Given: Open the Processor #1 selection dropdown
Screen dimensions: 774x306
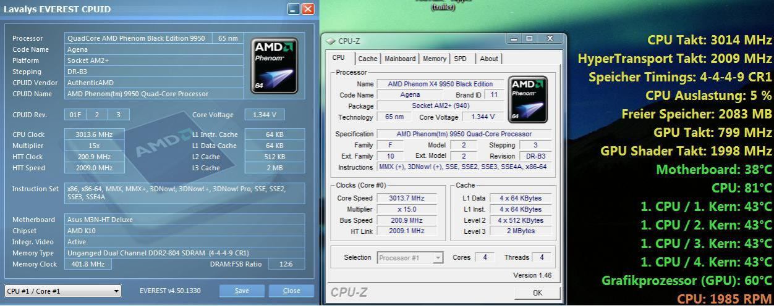Looking at the screenshot, I should (410, 258).
